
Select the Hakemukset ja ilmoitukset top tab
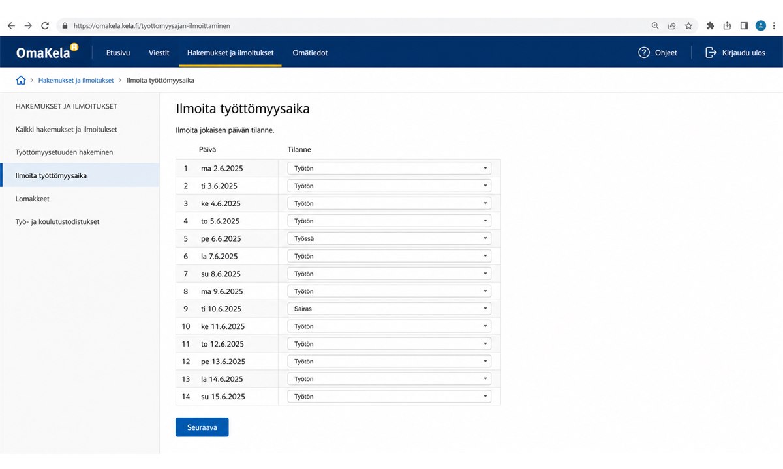point(230,53)
